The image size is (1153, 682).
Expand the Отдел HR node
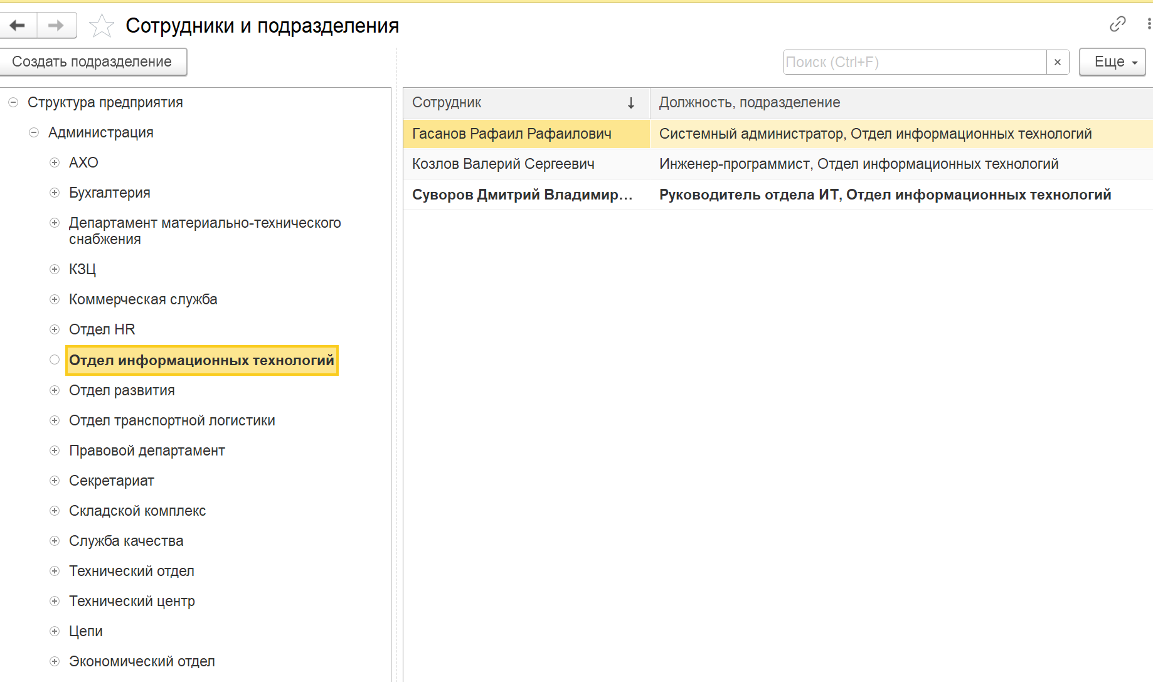coord(55,329)
